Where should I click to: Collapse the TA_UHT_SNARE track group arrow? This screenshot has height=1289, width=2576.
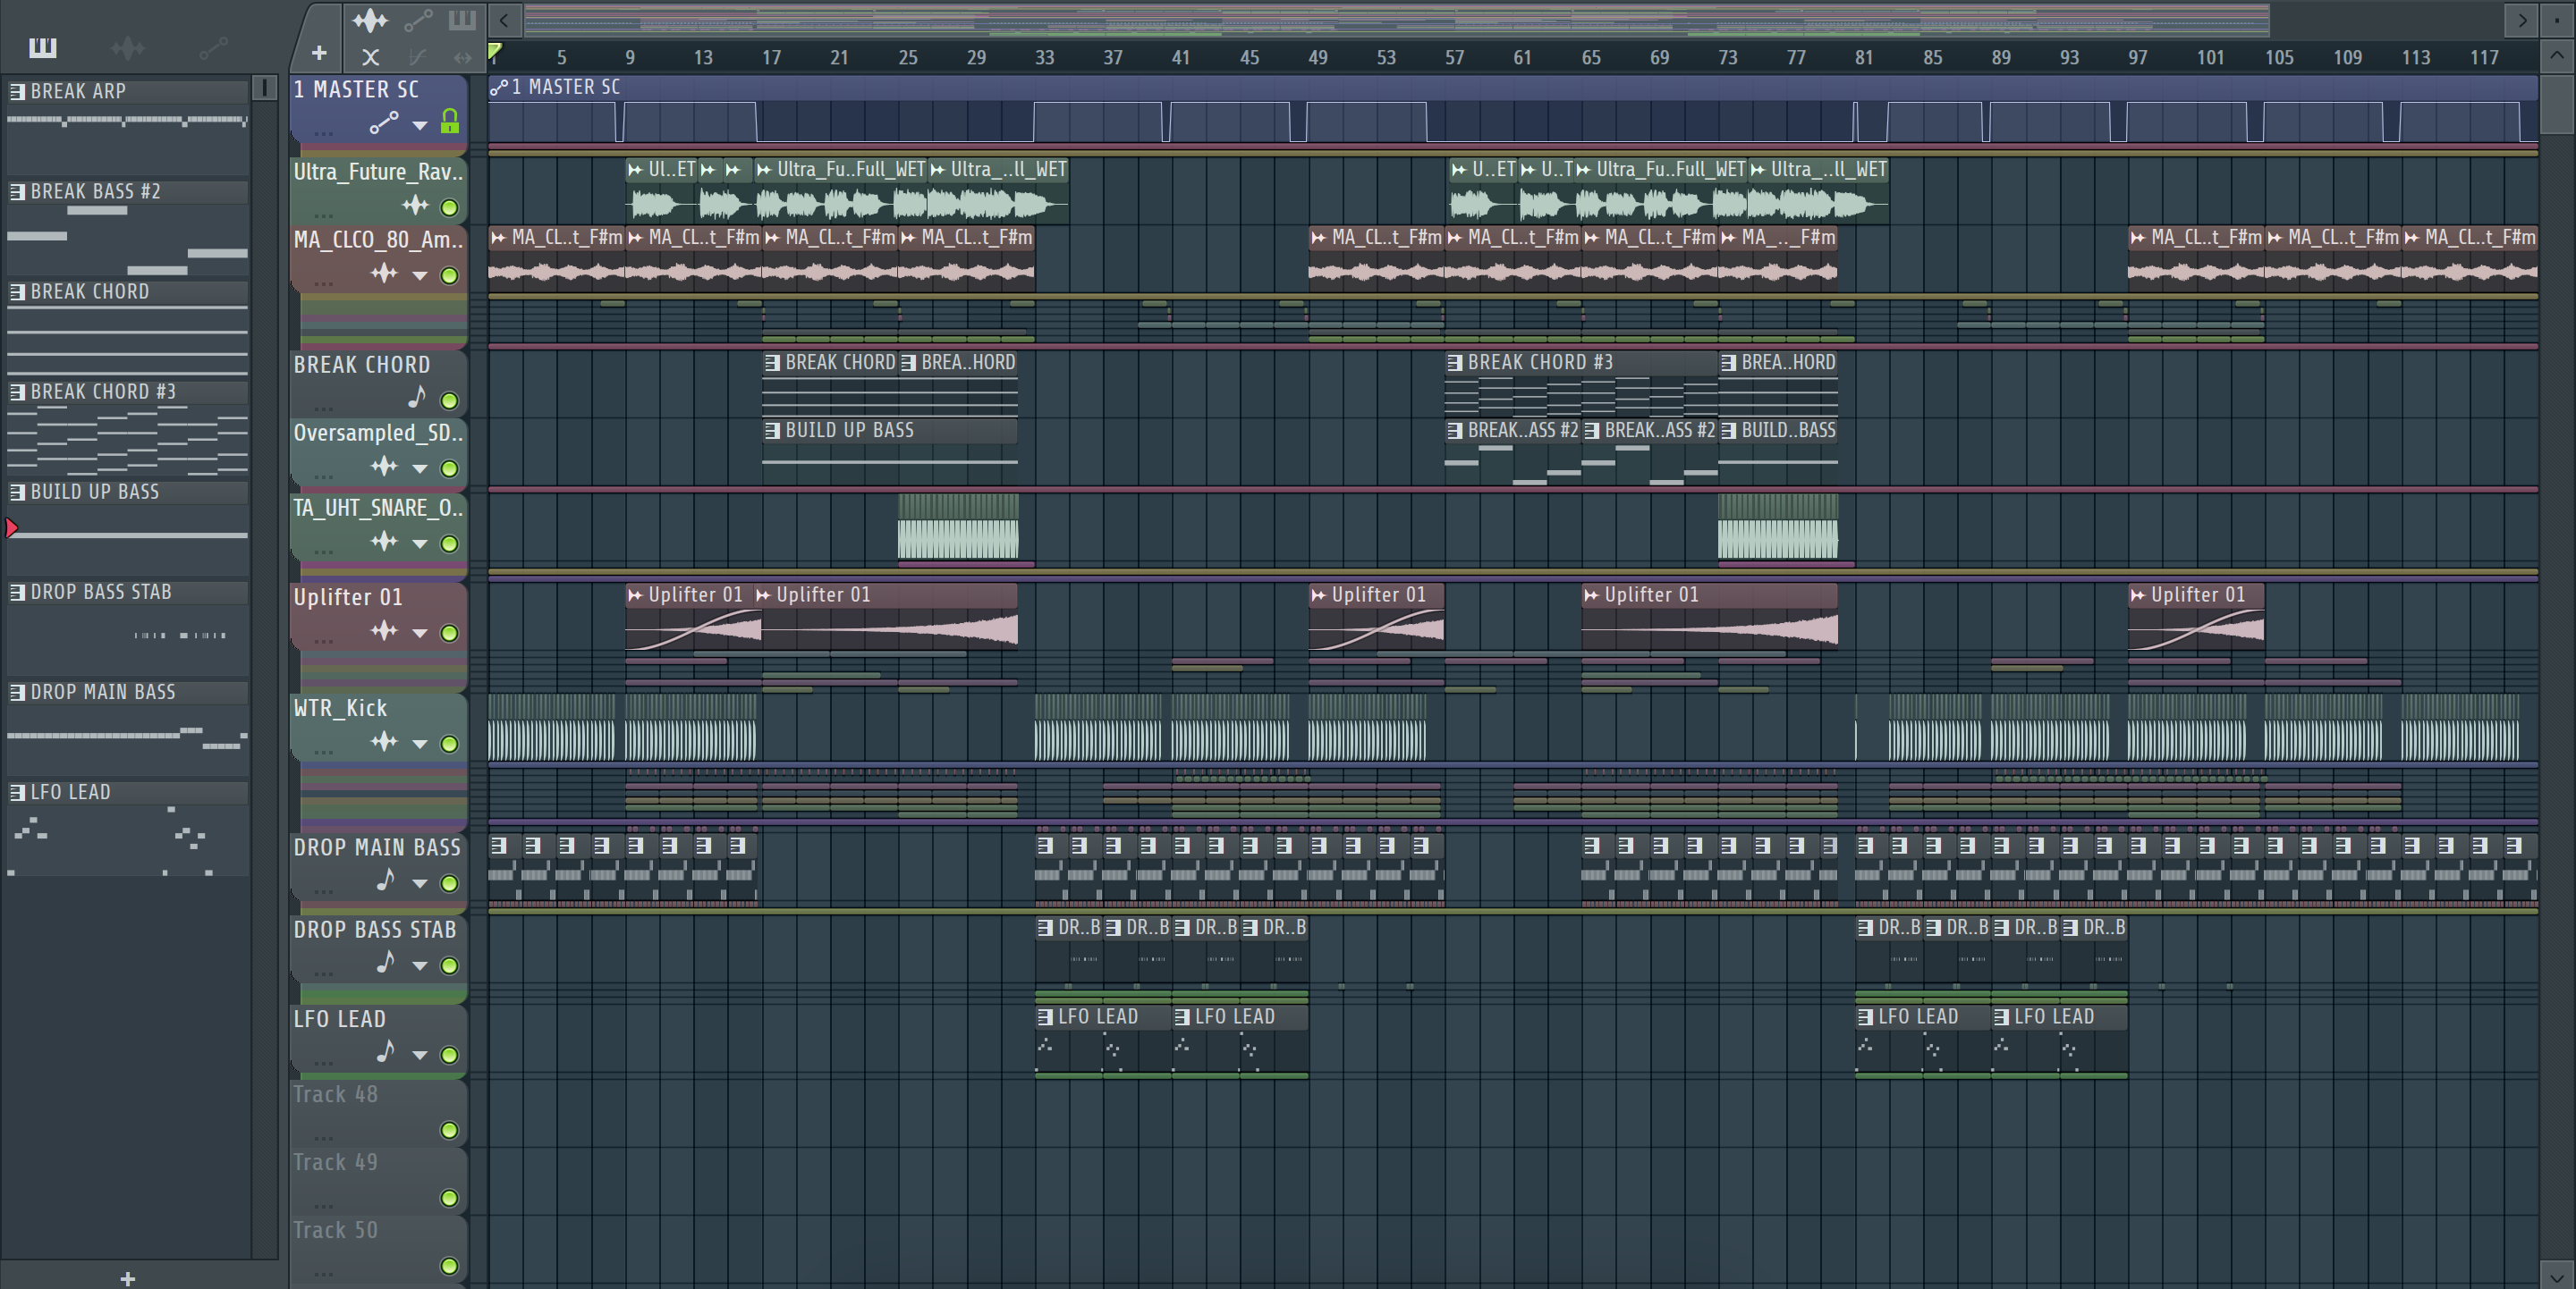coord(420,544)
